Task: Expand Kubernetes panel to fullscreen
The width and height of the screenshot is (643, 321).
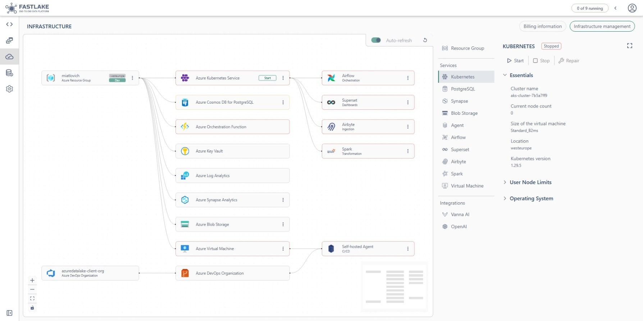Action: click(630, 46)
